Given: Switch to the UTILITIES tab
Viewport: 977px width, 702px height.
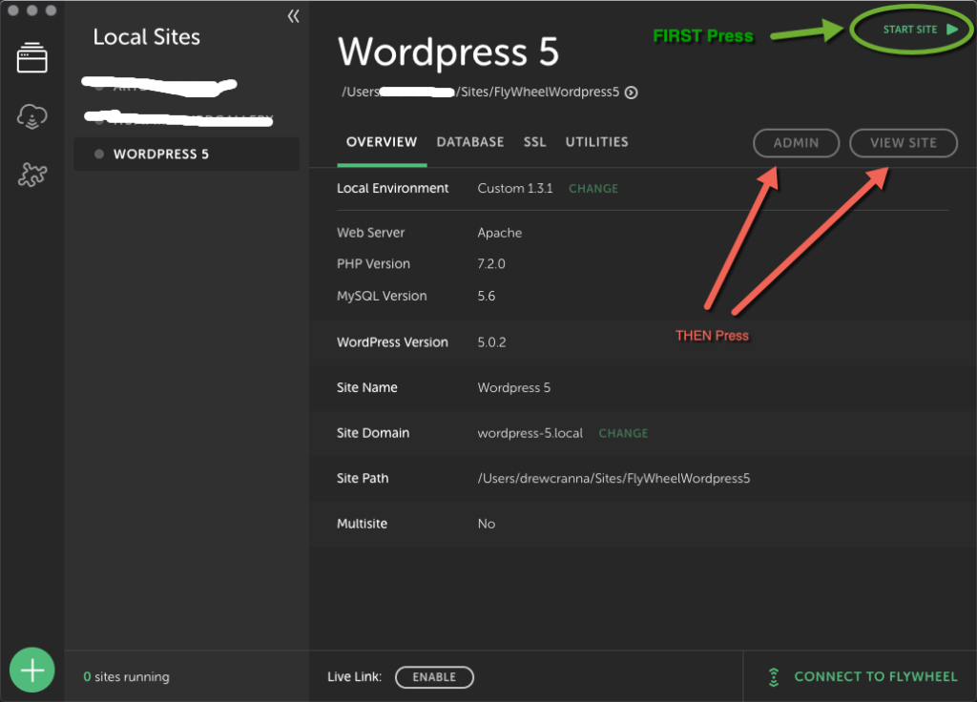Looking at the screenshot, I should click(597, 142).
